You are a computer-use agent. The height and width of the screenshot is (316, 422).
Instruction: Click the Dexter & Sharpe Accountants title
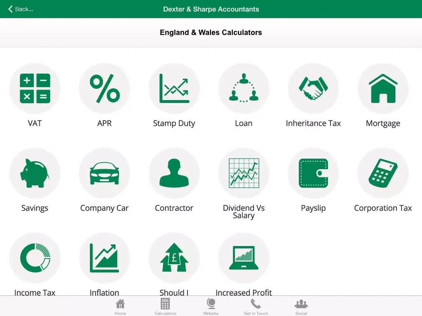tap(211, 9)
